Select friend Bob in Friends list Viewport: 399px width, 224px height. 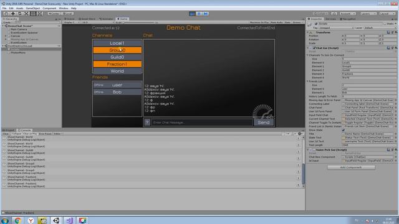117,92
